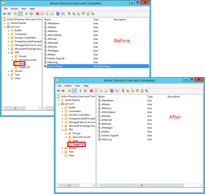Screen dimensions: 205x194
Task: Click Add to group icon in rear window
Action: click(93, 14)
